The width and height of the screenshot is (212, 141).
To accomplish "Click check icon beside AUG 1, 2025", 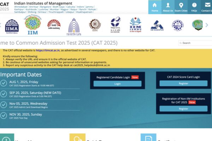I will [x=4, y=83].
